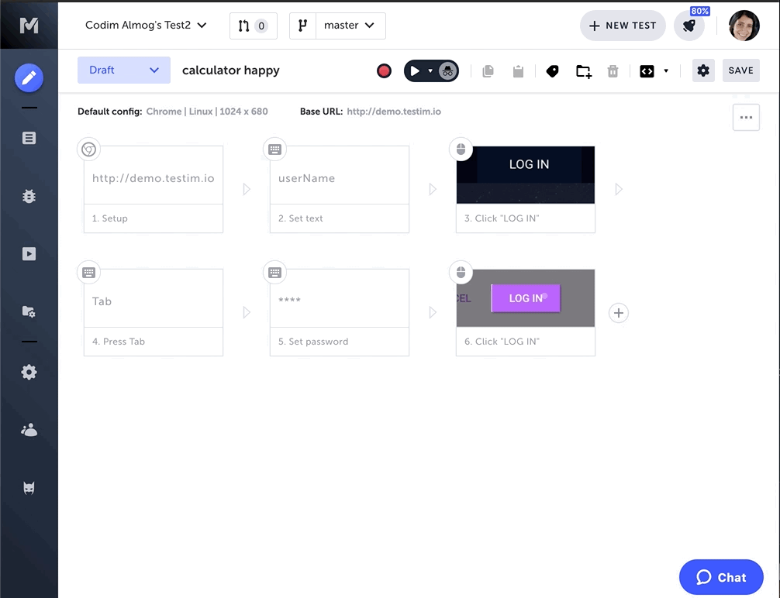Open the bug sidebar icon
780x598 pixels.
click(29, 196)
